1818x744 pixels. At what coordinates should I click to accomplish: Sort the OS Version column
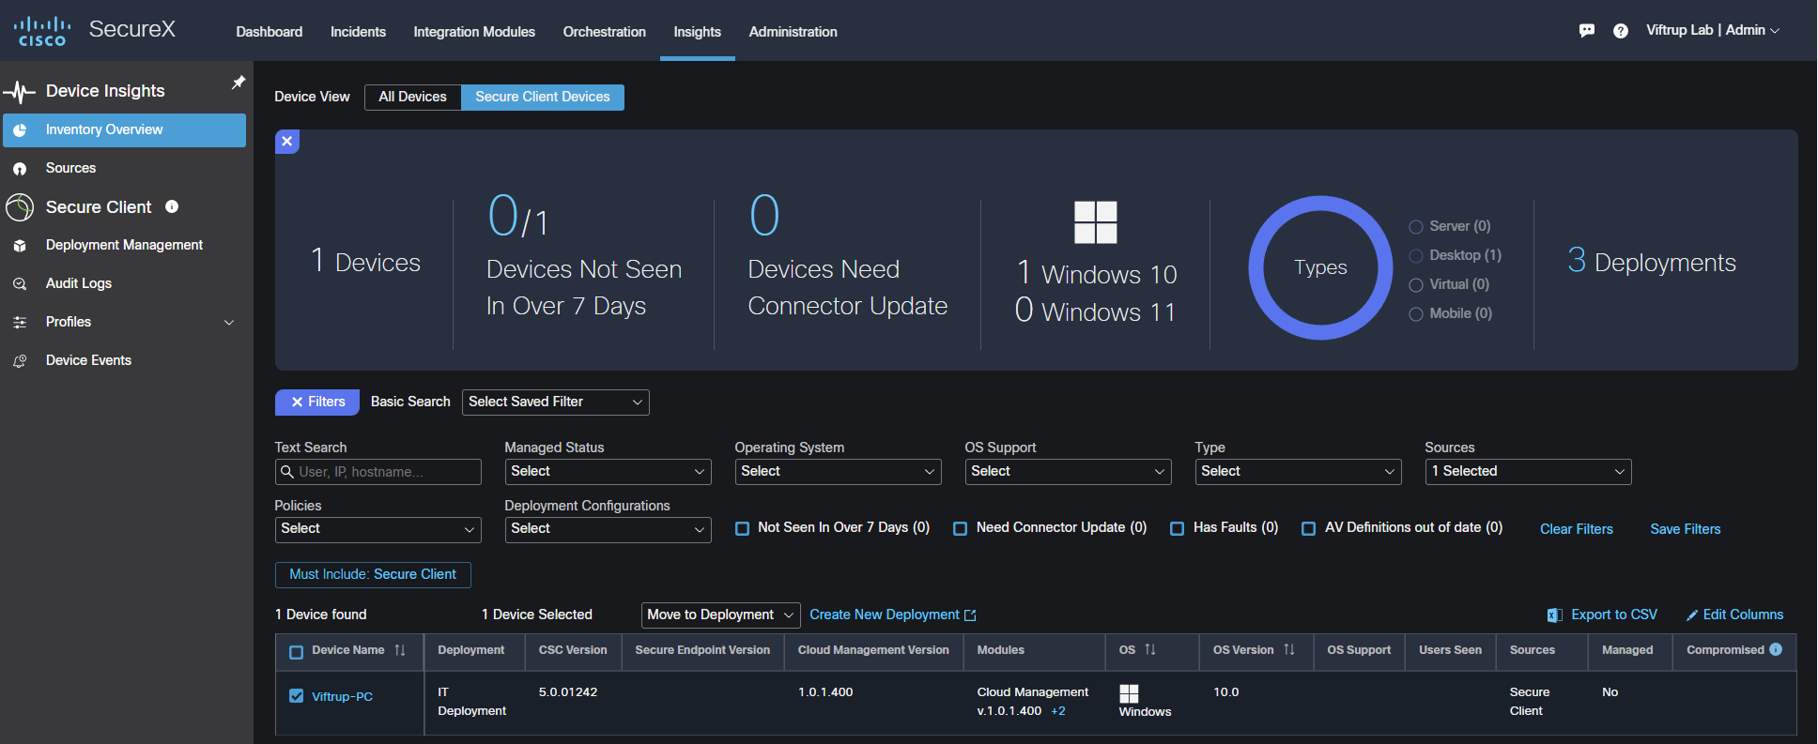[1289, 650]
